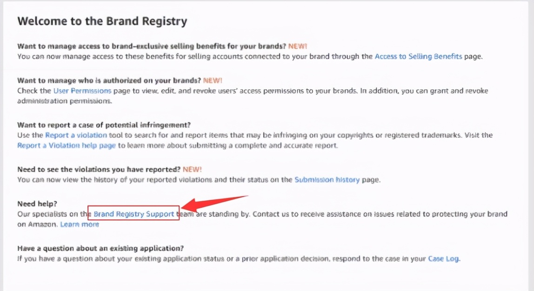Open the Report a Violation help page link
The height and width of the screenshot is (291, 534).
[x=67, y=145]
